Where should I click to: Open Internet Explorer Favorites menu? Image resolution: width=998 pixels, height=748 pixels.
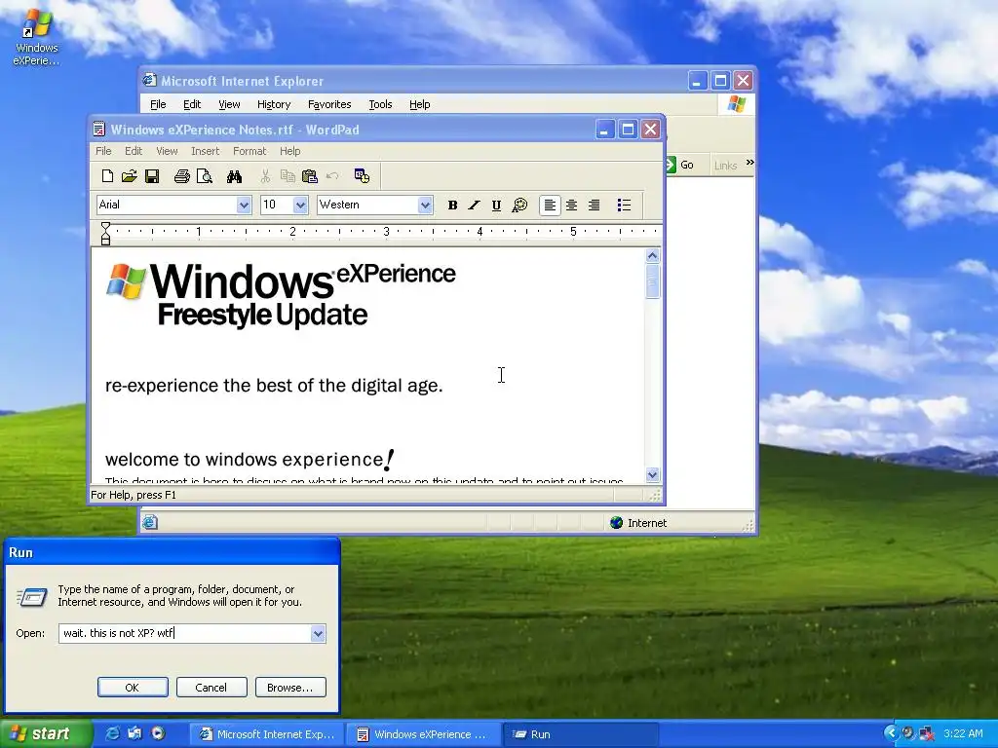click(x=329, y=104)
